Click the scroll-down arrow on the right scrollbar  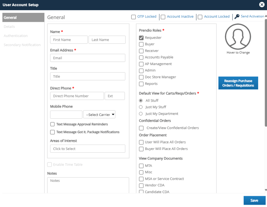265,190
